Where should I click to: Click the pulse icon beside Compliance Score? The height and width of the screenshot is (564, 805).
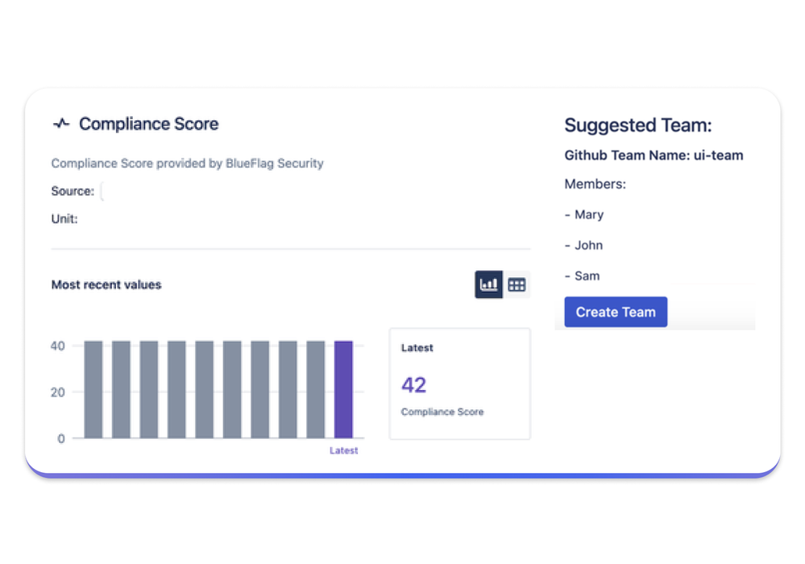[61, 124]
